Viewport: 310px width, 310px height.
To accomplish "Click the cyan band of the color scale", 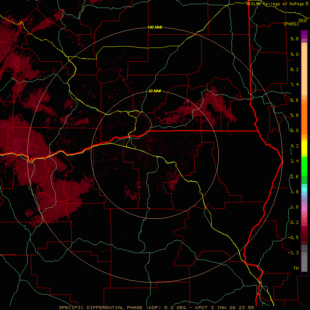I will click(x=304, y=189).
